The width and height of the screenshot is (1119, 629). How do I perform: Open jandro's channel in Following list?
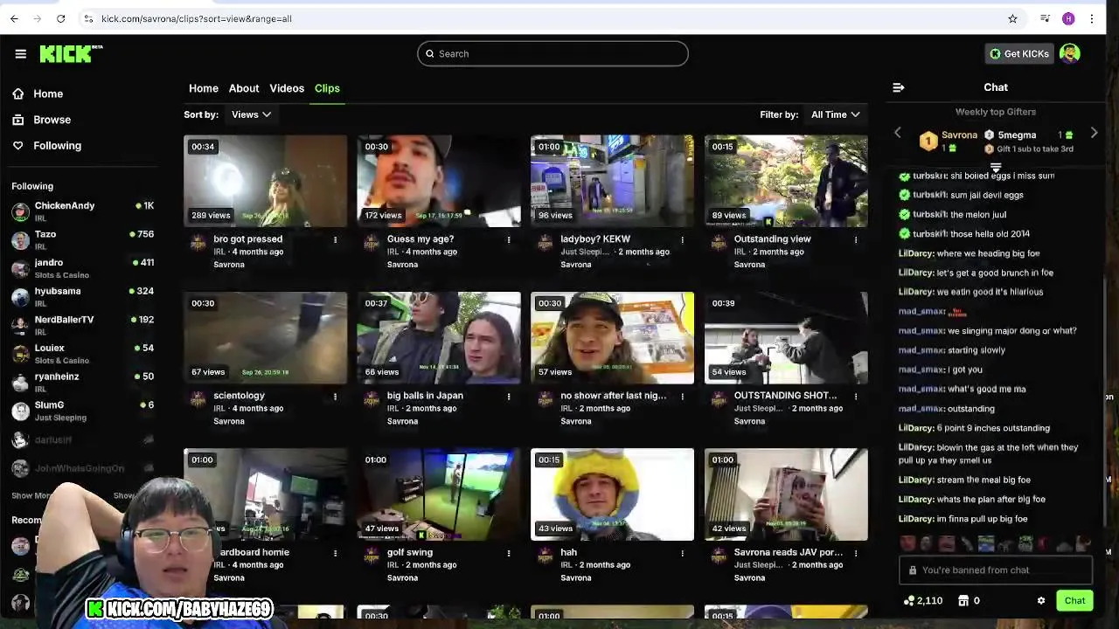pyautogui.click(x=83, y=268)
